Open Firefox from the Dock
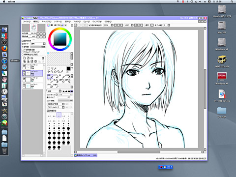This screenshot has height=177, width=236. tap(4, 48)
